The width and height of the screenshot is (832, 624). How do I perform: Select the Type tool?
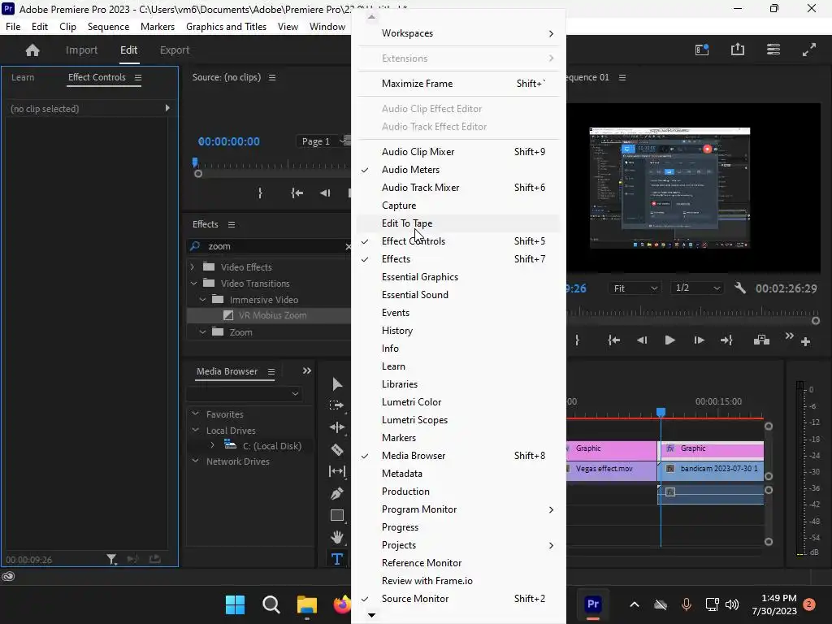point(337,559)
